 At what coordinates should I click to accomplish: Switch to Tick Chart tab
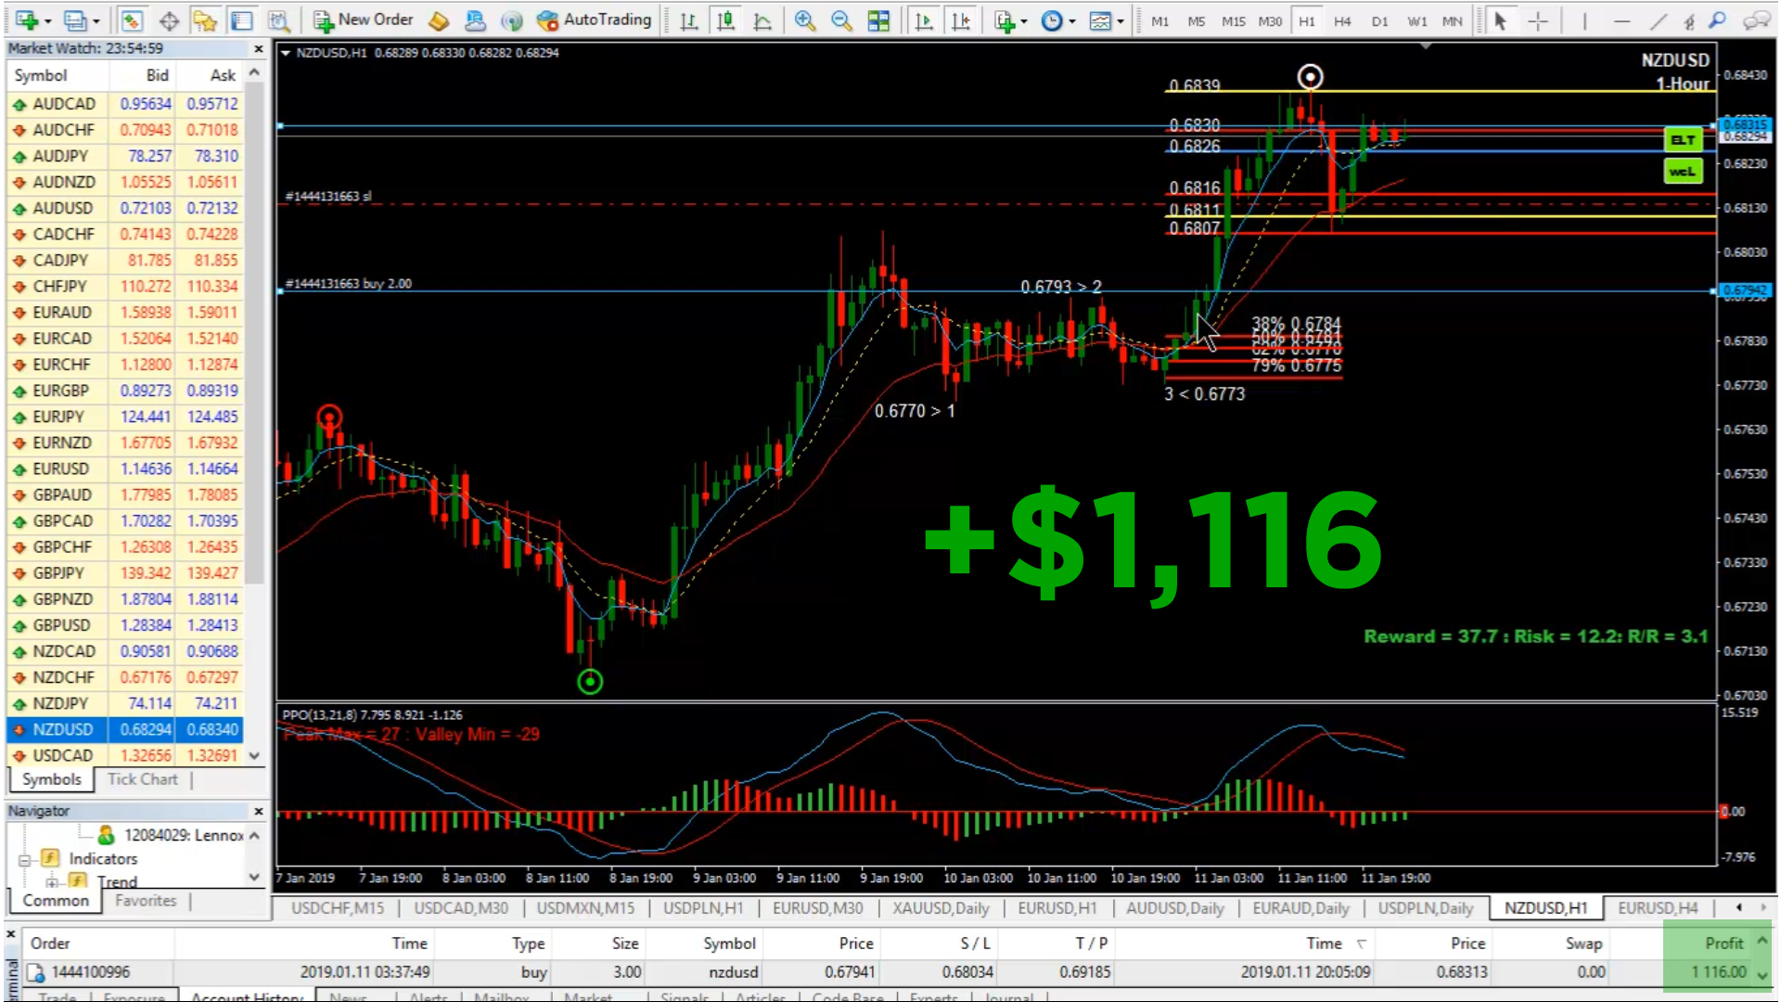pyautogui.click(x=143, y=779)
